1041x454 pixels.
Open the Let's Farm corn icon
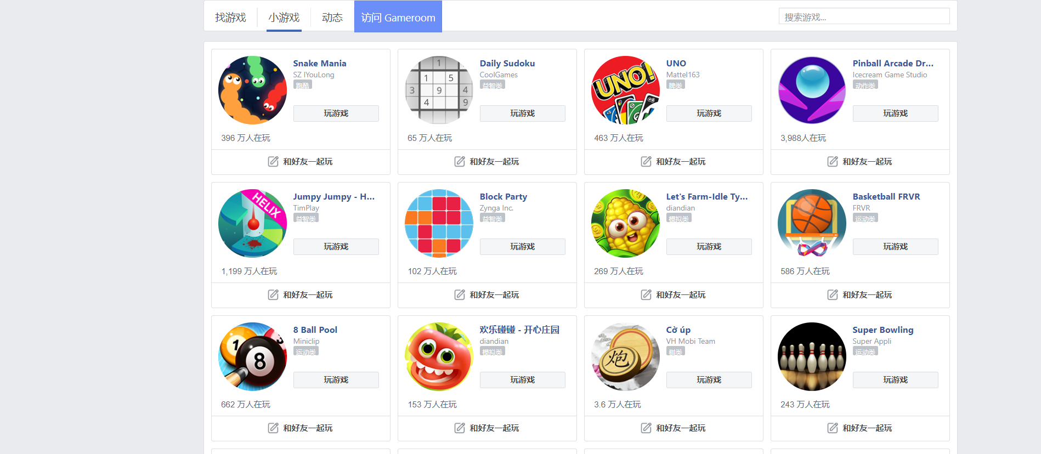[x=625, y=223]
